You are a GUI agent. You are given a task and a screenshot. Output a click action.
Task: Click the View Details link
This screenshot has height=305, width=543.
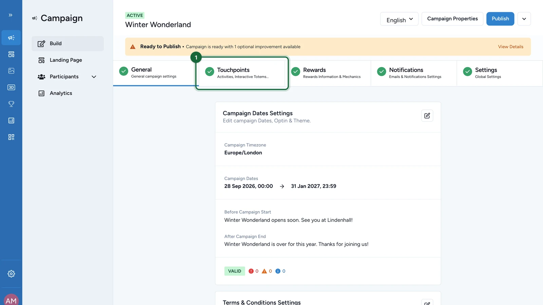pyautogui.click(x=510, y=47)
